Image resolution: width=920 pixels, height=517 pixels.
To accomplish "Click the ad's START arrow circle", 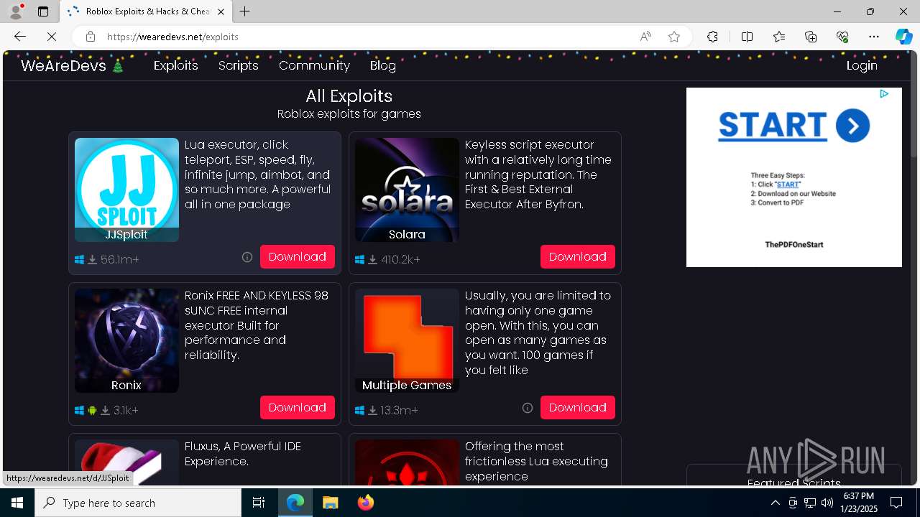I will pyautogui.click(x=852, y=126).
